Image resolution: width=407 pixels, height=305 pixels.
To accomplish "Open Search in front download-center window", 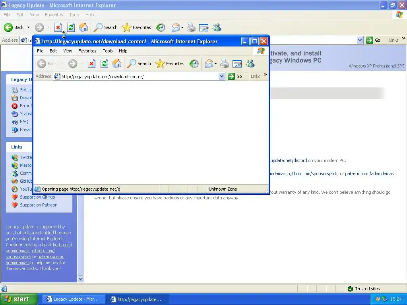I will pyautogui.click(x=139, y=64).
